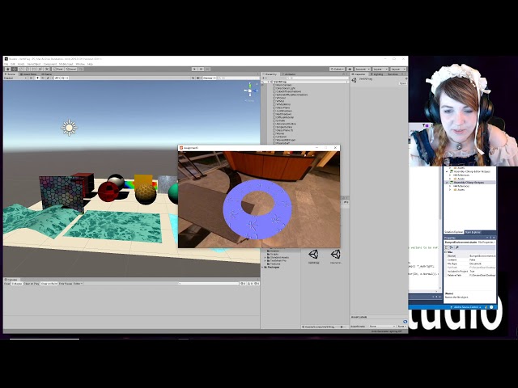Image resolution: width=518 pixels, height=388 pixels.
Task: Toggle scene lighting lightbulb
Action: tap(38, 78)
